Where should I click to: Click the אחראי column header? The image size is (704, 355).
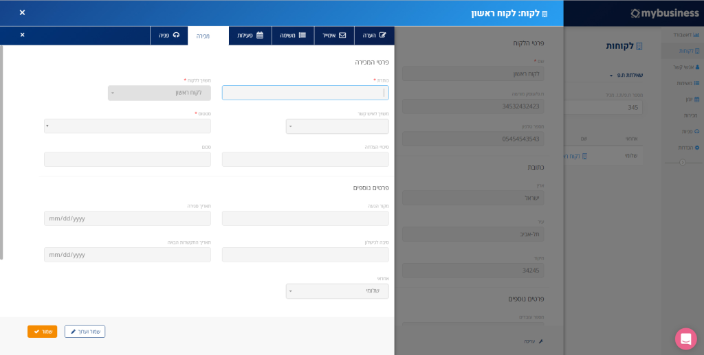(632, 139)
